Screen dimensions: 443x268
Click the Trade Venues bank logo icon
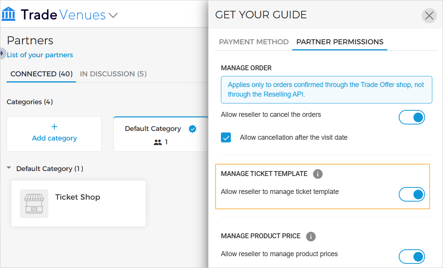tap(9, 15)
